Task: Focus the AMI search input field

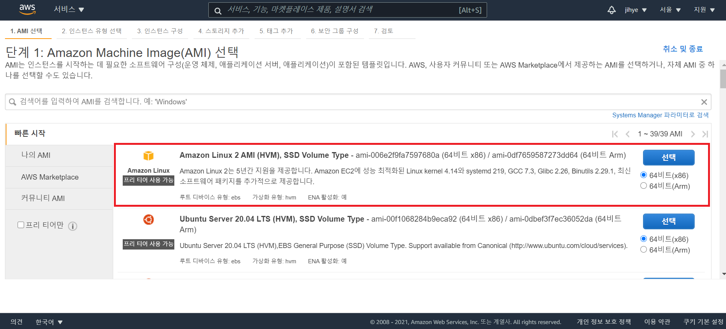Action: [358, 102]
